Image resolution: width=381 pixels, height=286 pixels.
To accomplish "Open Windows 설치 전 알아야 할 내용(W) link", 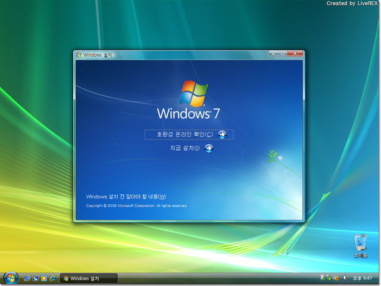I will pyautogui.click(x=126, y=197).
